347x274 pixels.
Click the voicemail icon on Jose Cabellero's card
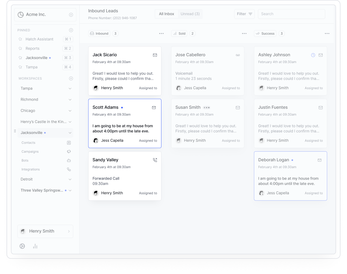coord(238,55)
